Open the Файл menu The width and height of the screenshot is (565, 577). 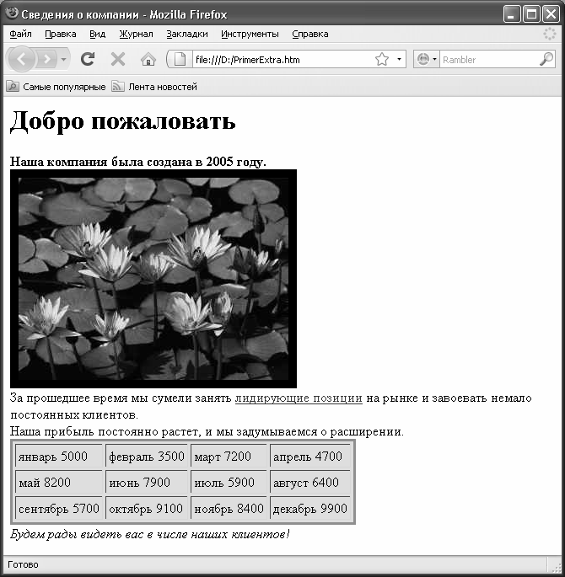click(x=20, y=34)
